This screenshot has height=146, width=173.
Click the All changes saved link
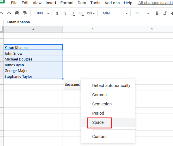(x=156, y=3)
